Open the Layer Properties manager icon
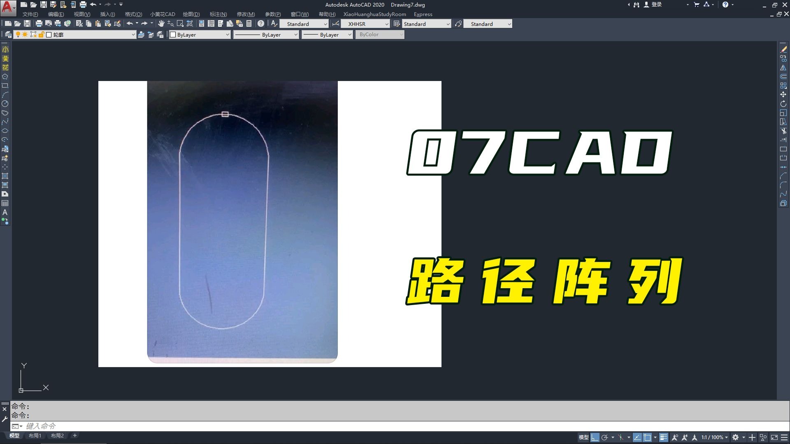 8,35
